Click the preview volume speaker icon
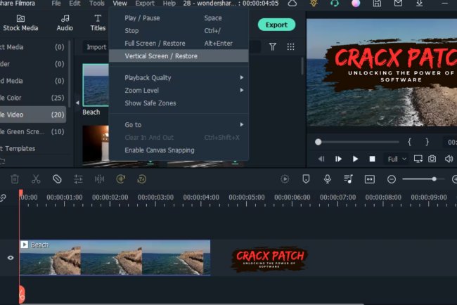Image resolution: width=457 pixels, height=305 pixels. click(449, 159)
